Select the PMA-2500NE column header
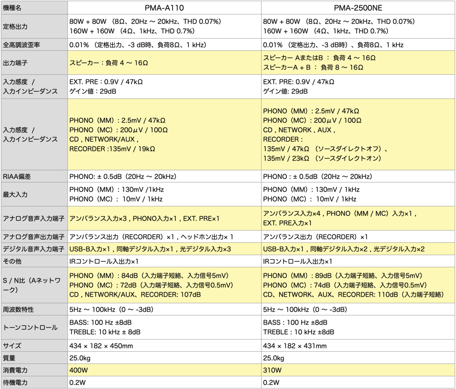This screenshot has width=456, height=389. point(358,8)
